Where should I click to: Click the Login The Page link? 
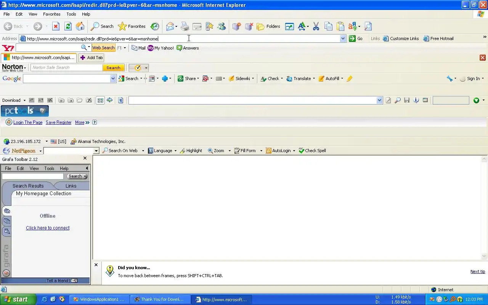28,122
